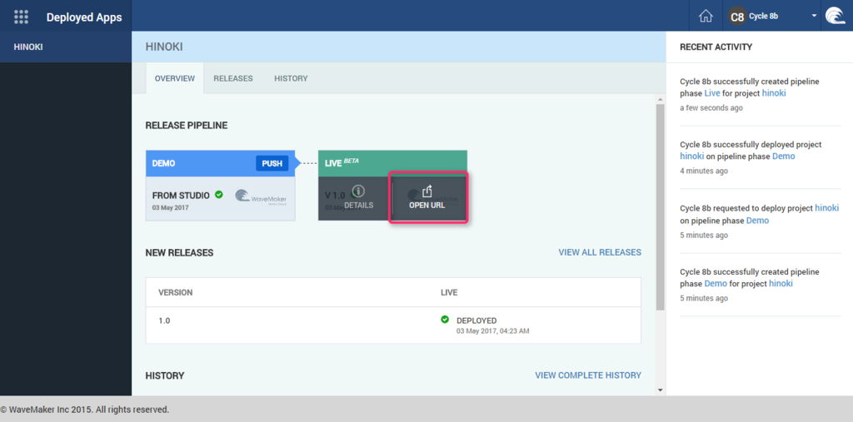Click the Live link in first activity

tap(712, 93)
